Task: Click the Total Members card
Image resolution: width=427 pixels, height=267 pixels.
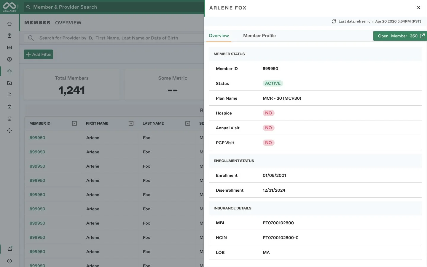Action: (72, 85)
